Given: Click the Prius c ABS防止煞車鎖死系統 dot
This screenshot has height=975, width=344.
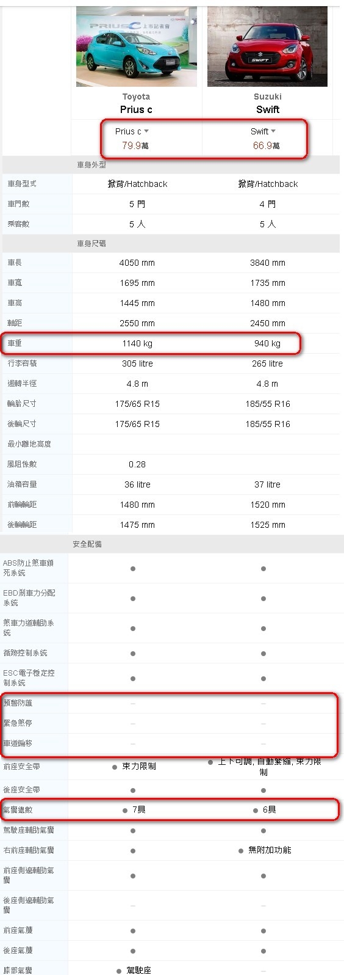Looking at the screenshot, I should tap(133, 569).
